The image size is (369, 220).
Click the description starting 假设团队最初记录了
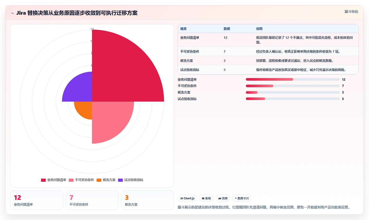305,40
